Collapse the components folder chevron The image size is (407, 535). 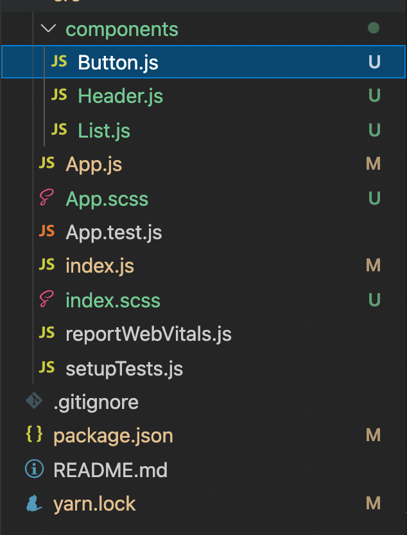pos(48,28)
